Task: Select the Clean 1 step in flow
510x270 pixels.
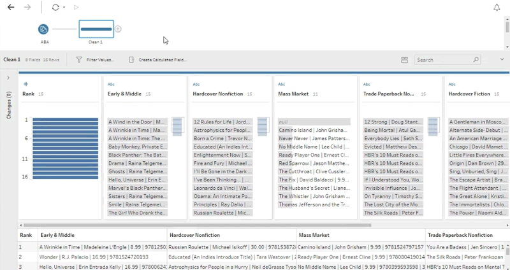Action: (96, 29)
